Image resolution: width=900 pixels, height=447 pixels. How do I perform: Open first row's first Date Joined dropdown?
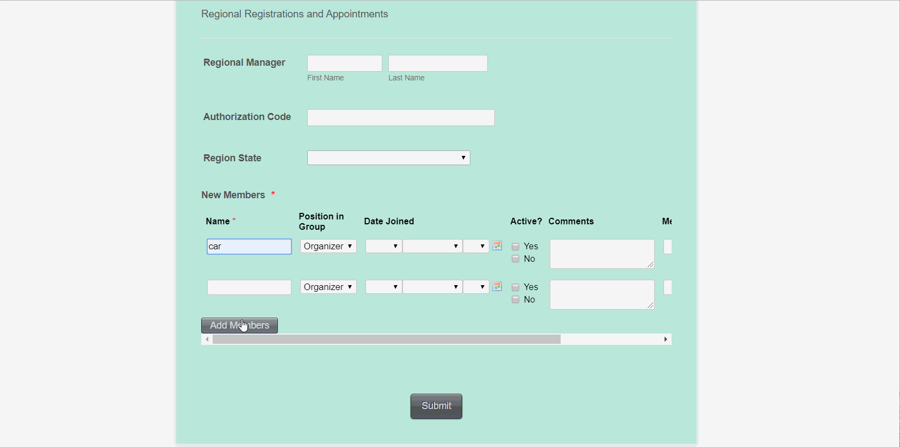[x=383, y=247]
